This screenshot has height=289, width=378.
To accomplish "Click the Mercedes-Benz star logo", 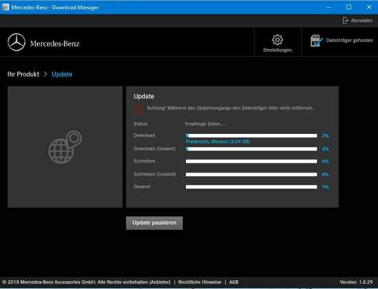I will coord(17,42).
